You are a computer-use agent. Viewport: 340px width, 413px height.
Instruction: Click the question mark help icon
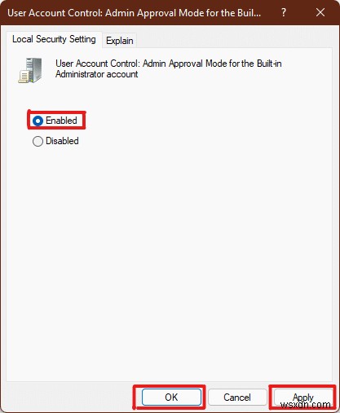point(284,12)
